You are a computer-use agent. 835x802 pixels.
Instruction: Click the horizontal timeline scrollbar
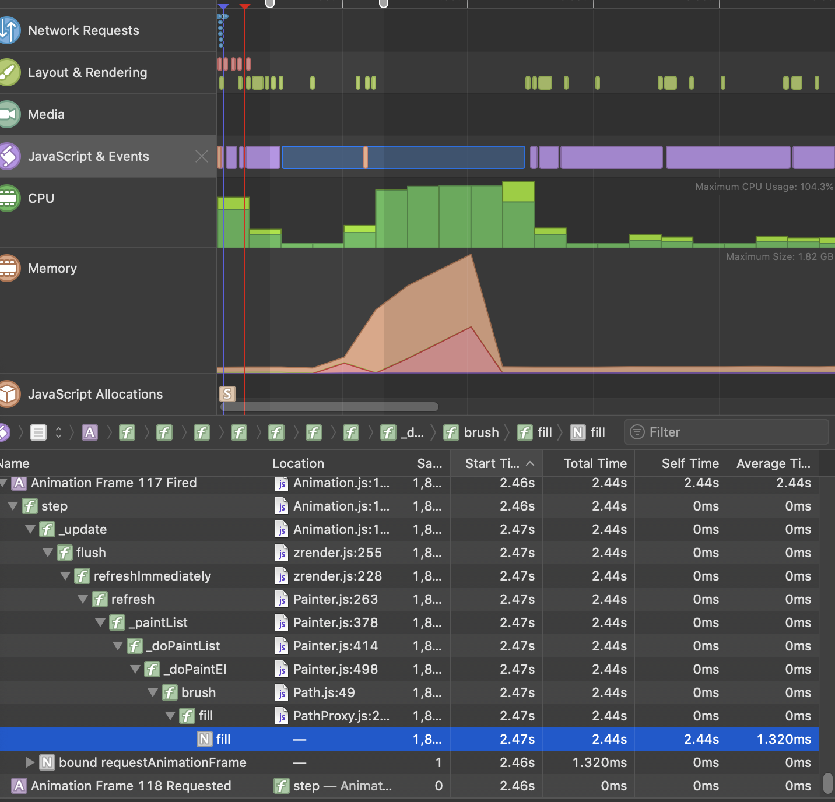coord(329,407)
